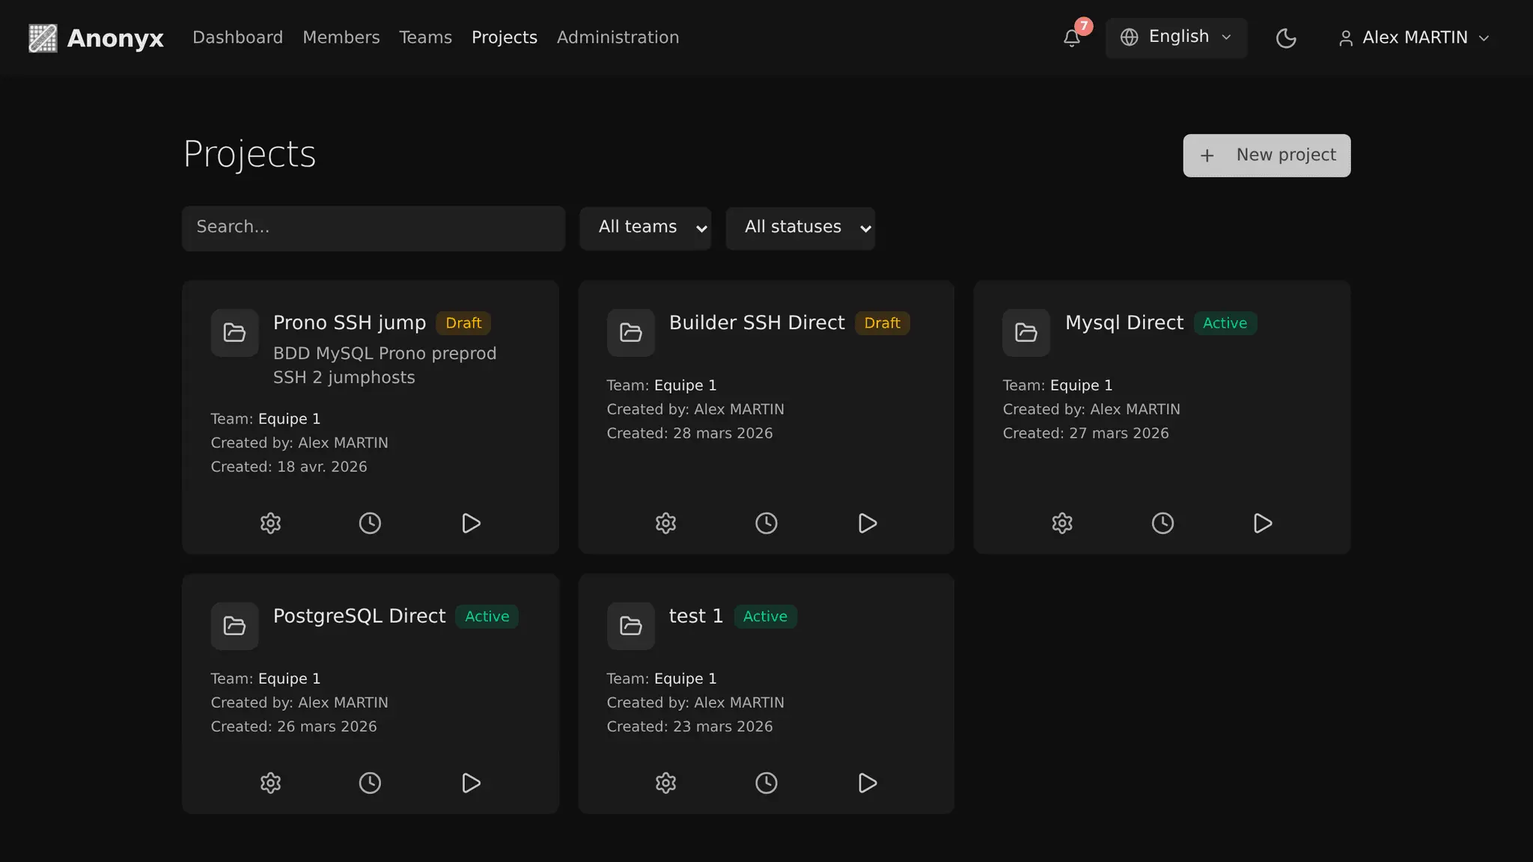Click the Active badge on test 1
1533x862 pixels.
tap(765, 617)
